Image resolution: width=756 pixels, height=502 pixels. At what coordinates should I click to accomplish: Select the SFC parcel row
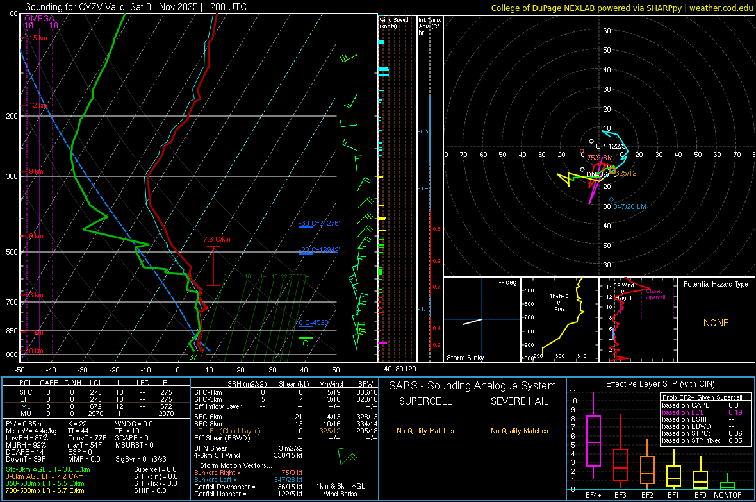pyautogui.click(x=97, y=392)
